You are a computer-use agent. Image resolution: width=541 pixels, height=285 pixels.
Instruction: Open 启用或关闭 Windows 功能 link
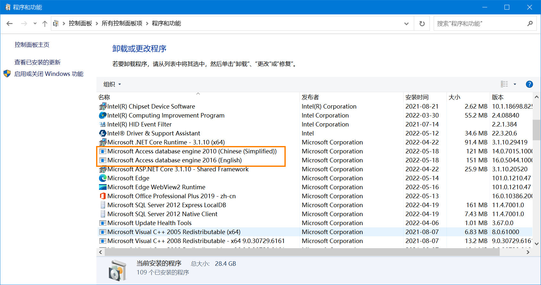click(x=49, y=74)
